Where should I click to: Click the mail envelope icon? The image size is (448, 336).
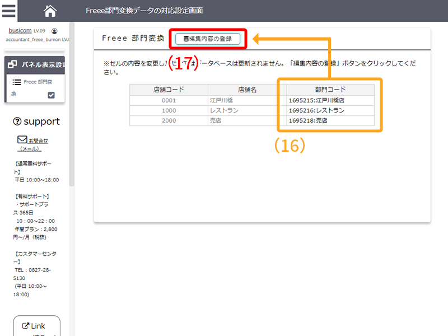pyautogui.click(x=22, y=139)
